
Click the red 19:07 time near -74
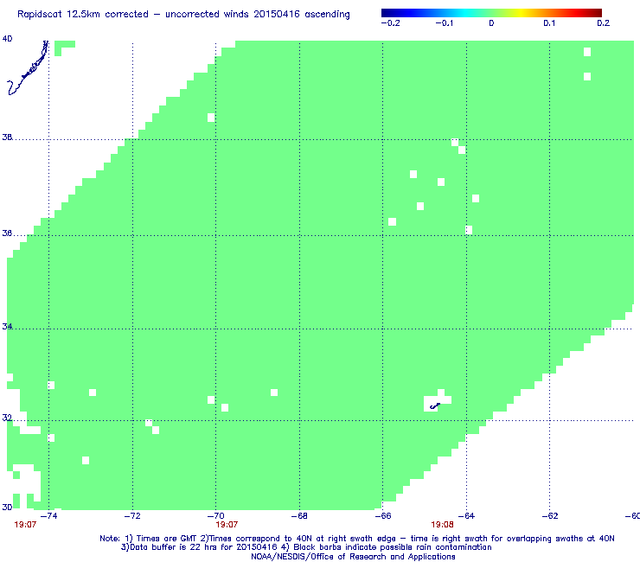coord(25,525)
